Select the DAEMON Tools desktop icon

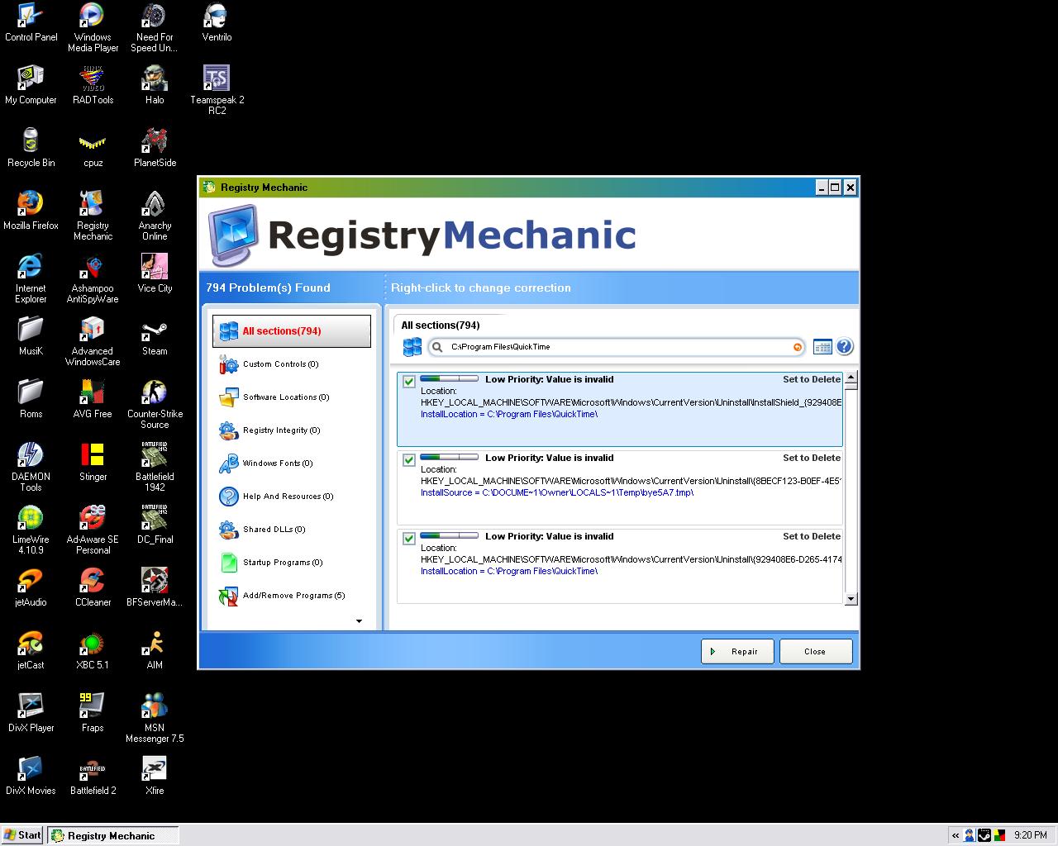tap(31, 467)
